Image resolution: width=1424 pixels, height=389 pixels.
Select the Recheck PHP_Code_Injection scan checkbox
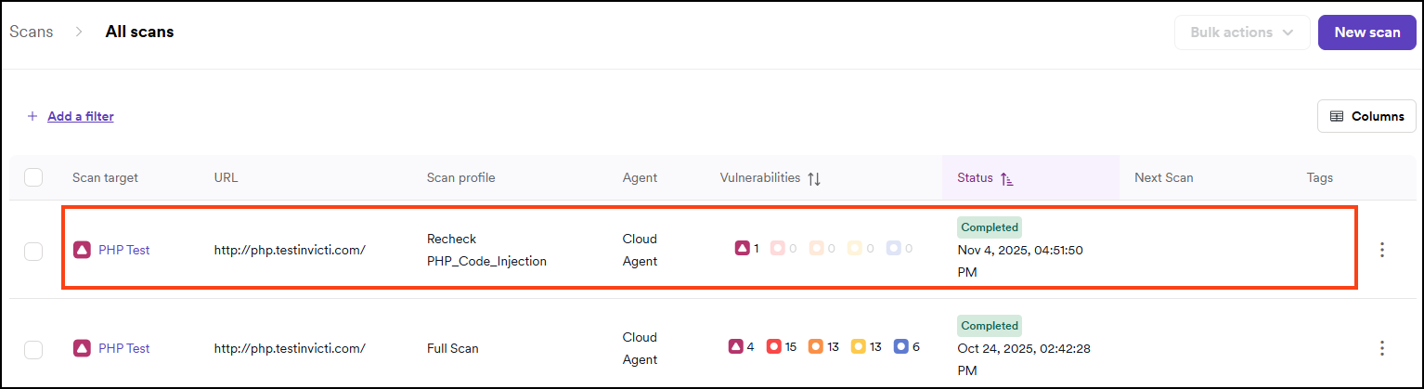[x=33, y=251]
